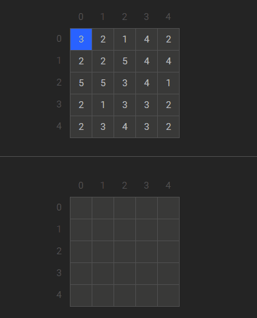This screenshot has height=318, width=257.
Task: Click bottom grid empty cell row 4 column 4
Action: tap(168, 296)
